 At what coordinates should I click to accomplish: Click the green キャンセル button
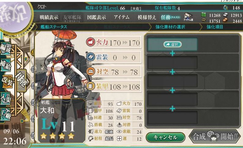point(165,137)
